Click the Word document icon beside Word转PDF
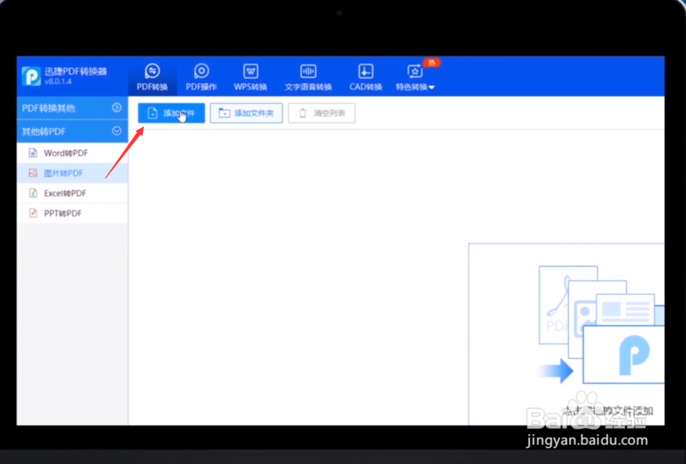This screenshot has height=464, width=686. [x=33, y=153]
